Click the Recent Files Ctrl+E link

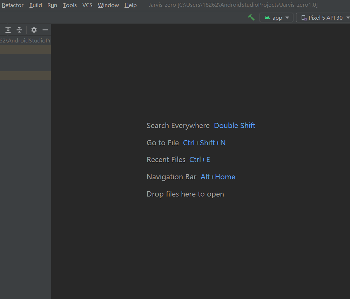point(200,159)
